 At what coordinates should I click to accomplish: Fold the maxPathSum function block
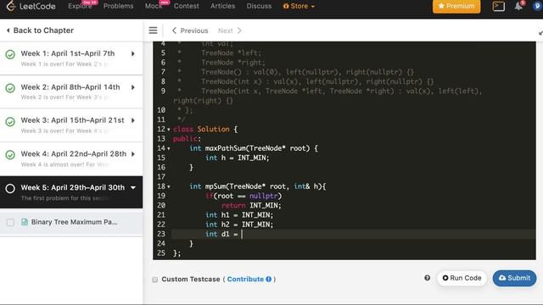[x=169, y=149]
